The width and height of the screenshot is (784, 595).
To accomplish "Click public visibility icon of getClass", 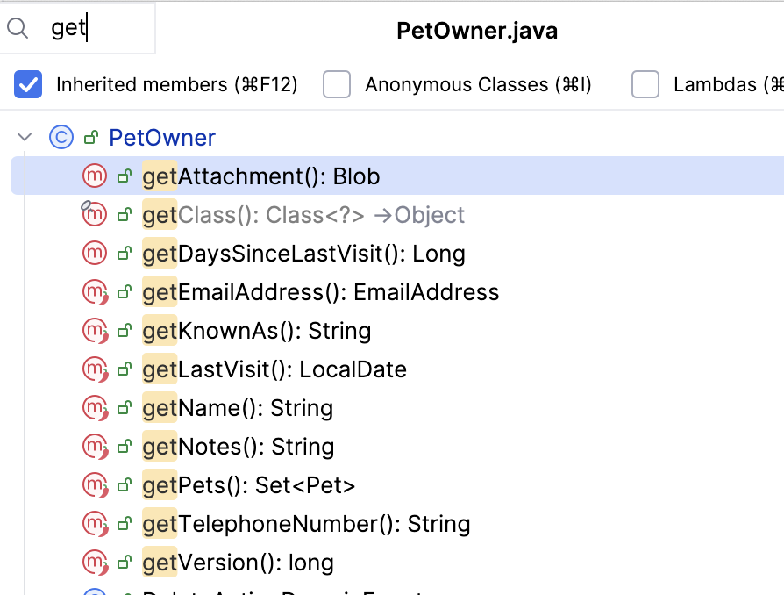I will click(x=124, y=214).
